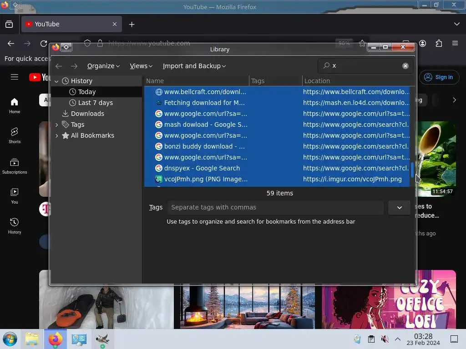Open the Views menu
Image resolution: width=466 pixels, height=349 pixels.
pos(141,66)
